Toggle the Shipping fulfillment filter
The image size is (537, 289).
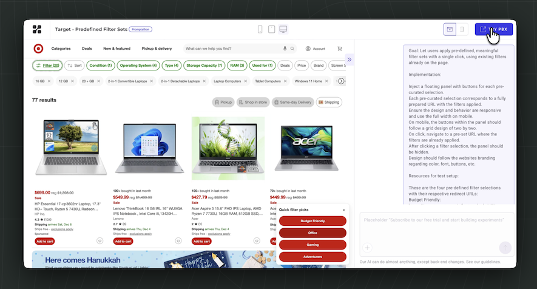pyautogui.click(x=329, y=102)
